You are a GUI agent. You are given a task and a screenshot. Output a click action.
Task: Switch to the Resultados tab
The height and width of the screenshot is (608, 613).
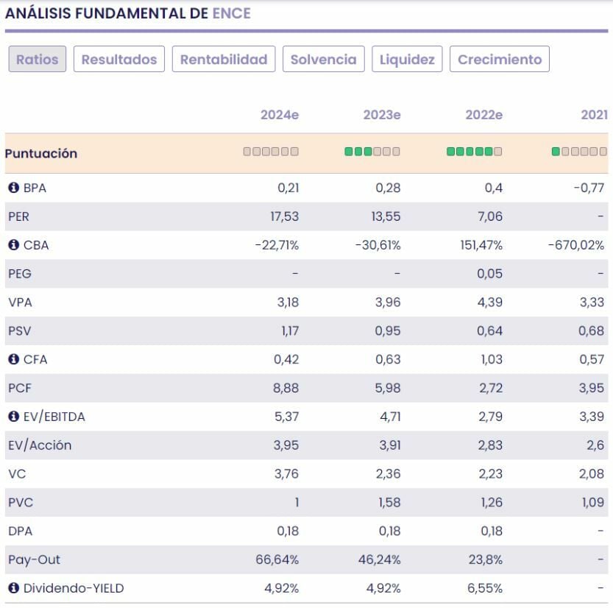tap(119, 60)
